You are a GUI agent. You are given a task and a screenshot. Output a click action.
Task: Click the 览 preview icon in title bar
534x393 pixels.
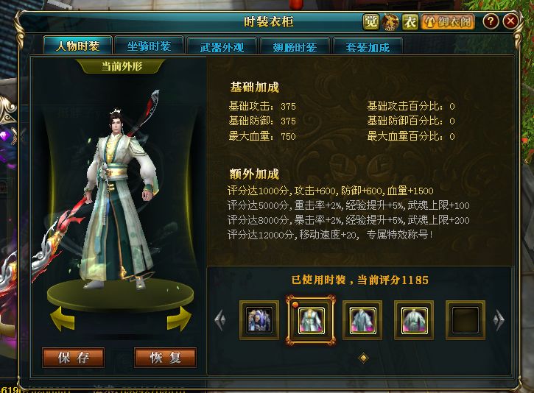370,22
